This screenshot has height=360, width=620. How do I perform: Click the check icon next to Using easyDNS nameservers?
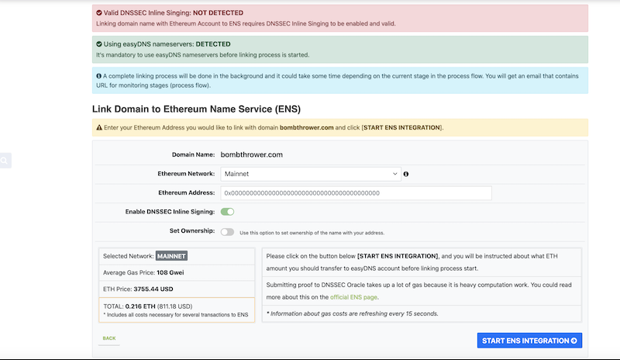(x=99, y=44)
